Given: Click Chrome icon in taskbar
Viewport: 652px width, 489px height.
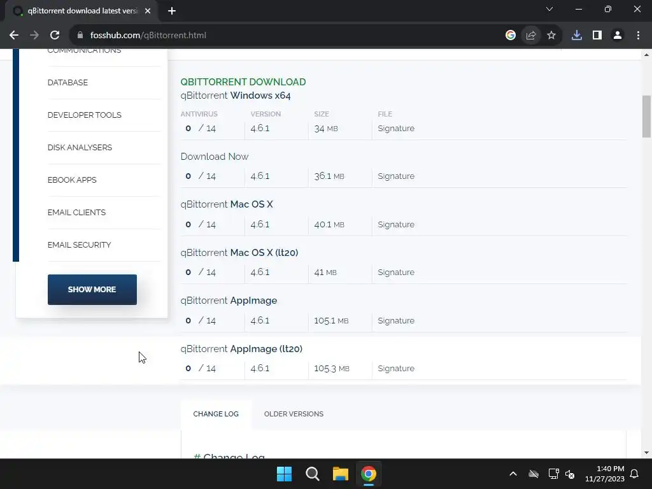Looking at the screenshot, I should (x=369, y=474).
